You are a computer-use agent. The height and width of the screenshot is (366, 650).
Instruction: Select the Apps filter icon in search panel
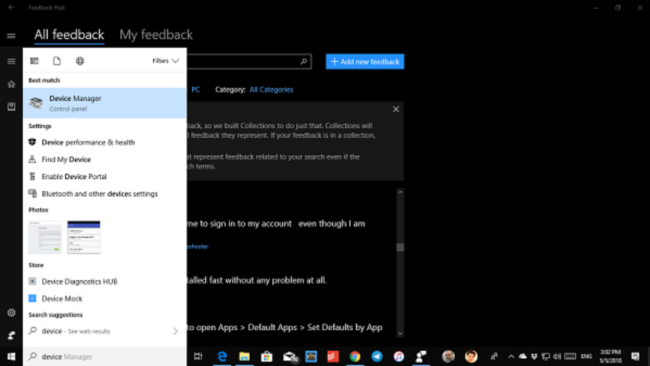[34, 61]
